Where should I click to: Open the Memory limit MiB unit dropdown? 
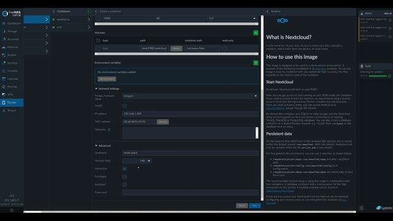[x=145, y=161]
